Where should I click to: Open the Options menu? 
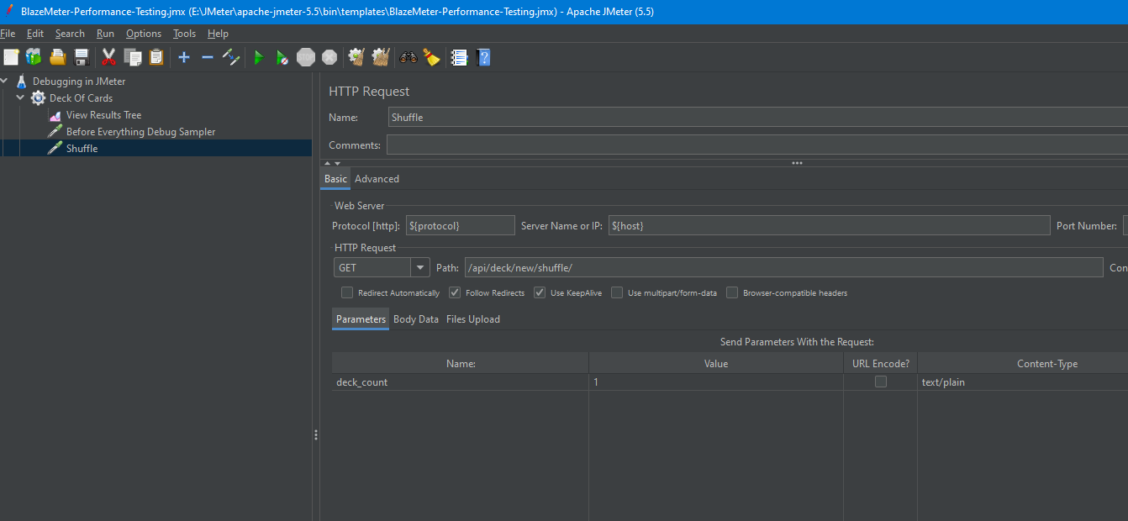pos(144,34)
